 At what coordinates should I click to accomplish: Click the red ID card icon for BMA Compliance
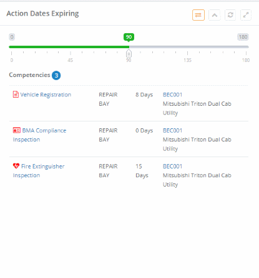(x=17, y=130)
